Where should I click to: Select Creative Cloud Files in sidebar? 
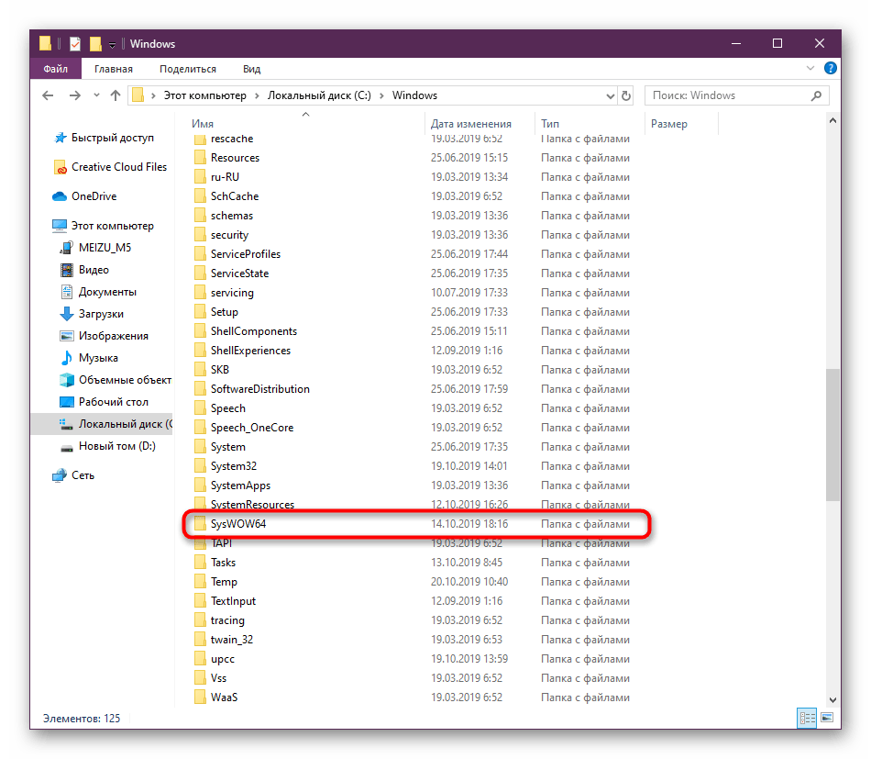point(119,167)
